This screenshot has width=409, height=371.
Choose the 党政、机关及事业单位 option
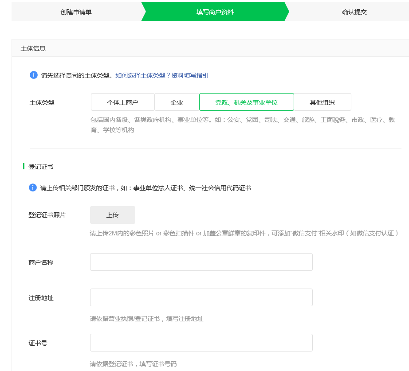[246, 102]
